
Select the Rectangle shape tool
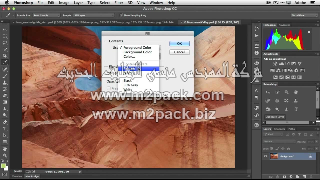coord(5,142)
